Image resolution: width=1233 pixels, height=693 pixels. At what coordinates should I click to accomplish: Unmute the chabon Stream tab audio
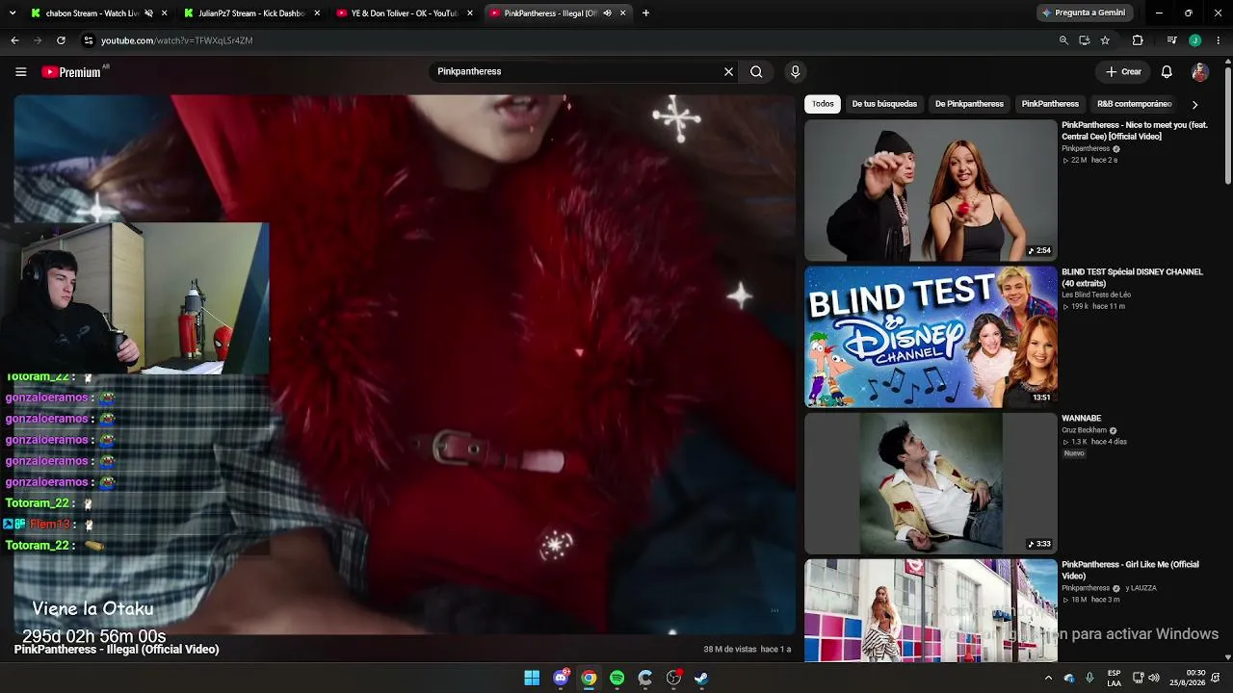coord(148,13)
